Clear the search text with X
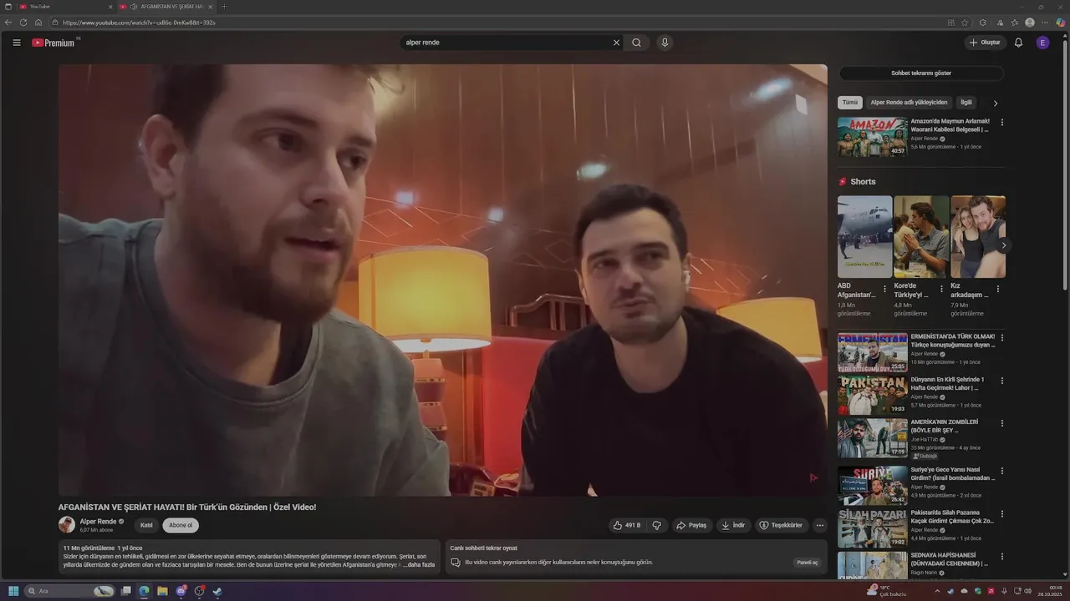1070x601 pixels. pos(617,43)
